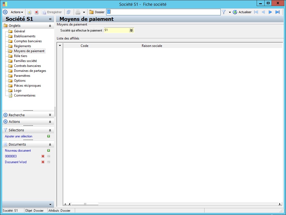Open the filter dropdown arrow

click(x=230, y=12)
